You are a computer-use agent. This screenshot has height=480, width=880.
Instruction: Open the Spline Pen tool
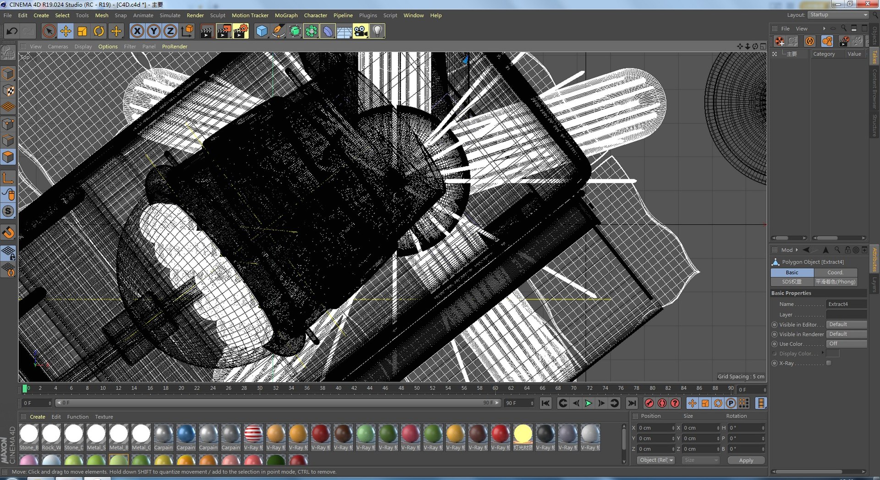click(x=278, y=31)
